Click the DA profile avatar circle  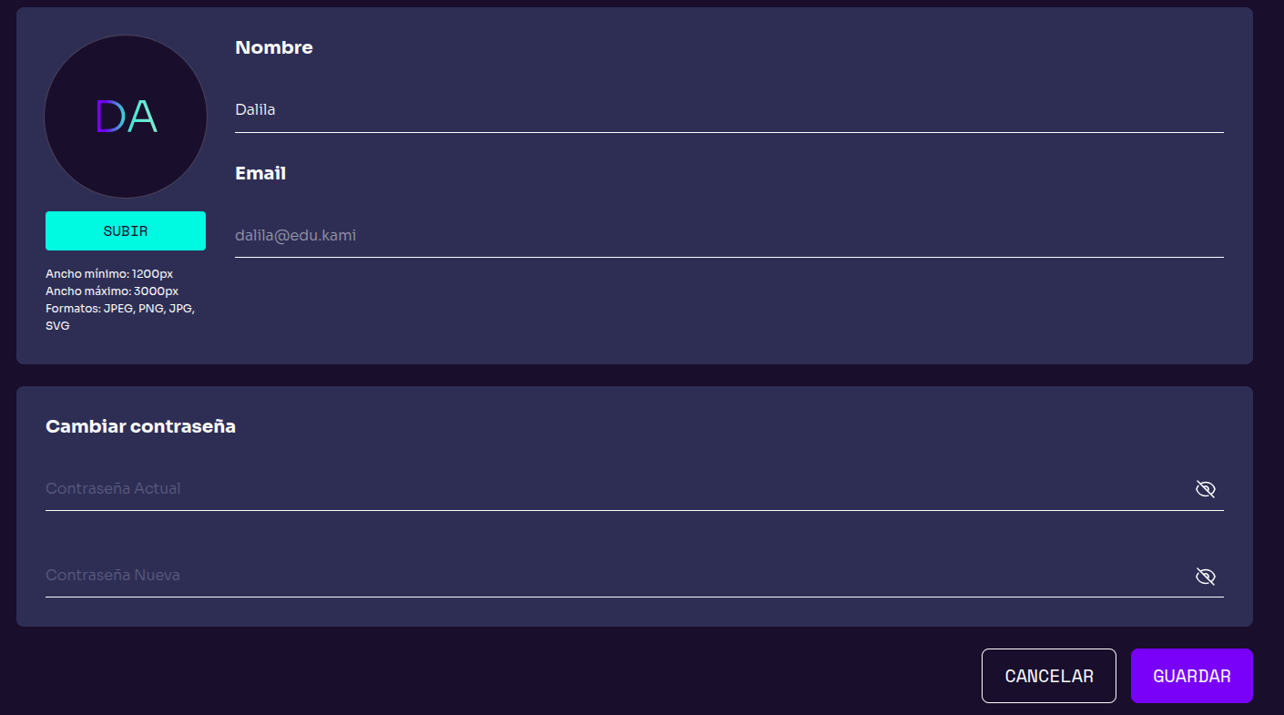coord(126,117)
